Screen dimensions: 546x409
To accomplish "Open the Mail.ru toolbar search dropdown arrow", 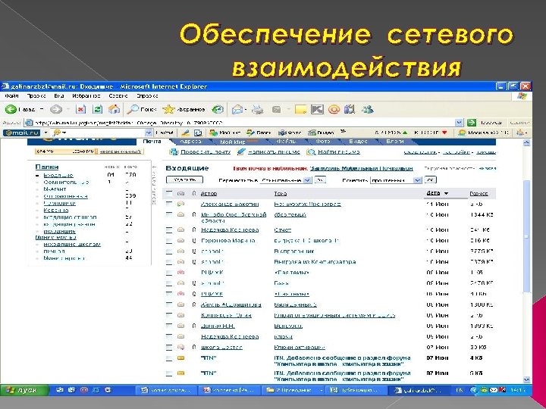I will point(149,133).
